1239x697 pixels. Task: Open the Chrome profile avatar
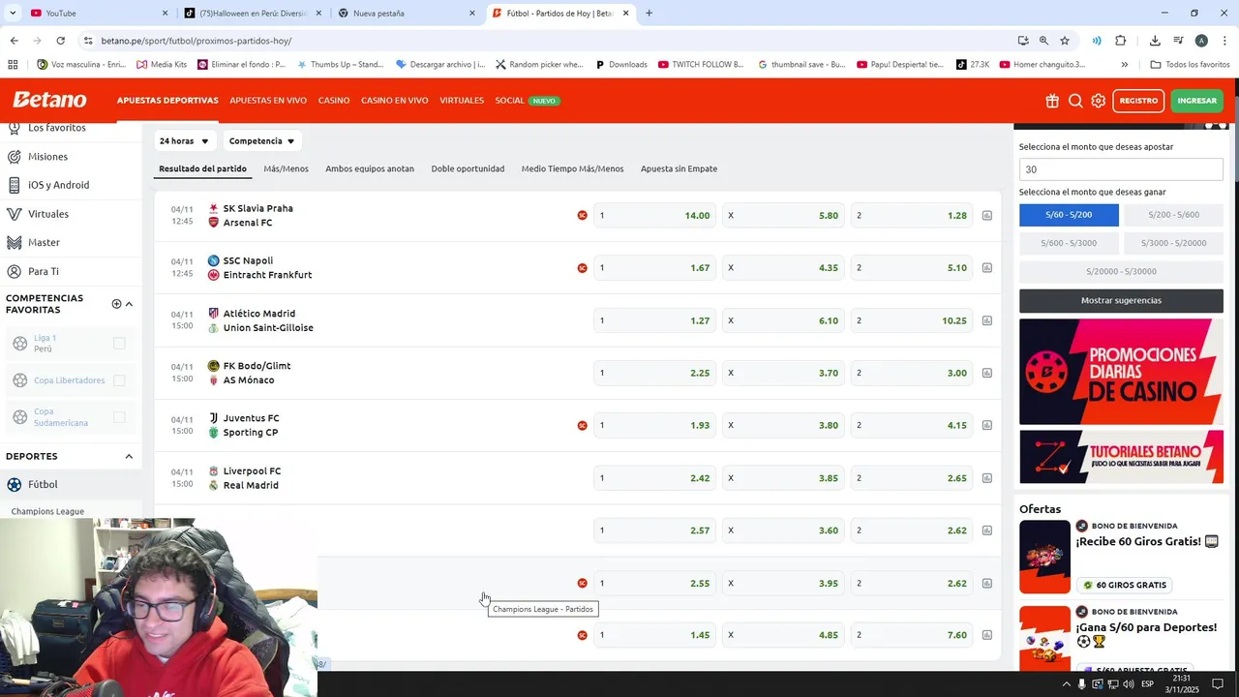pyautogui.click(x=1201, y=41)
